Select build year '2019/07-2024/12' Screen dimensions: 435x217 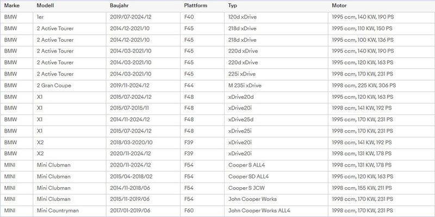[x=130, y=17]
